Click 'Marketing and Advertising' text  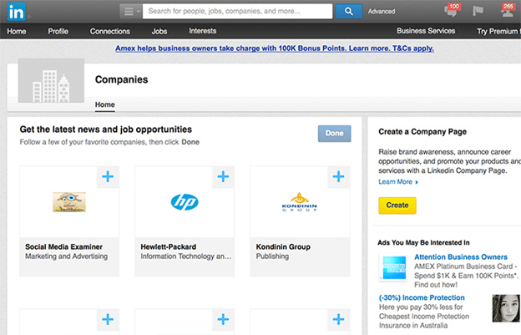[x=67, y=256]
